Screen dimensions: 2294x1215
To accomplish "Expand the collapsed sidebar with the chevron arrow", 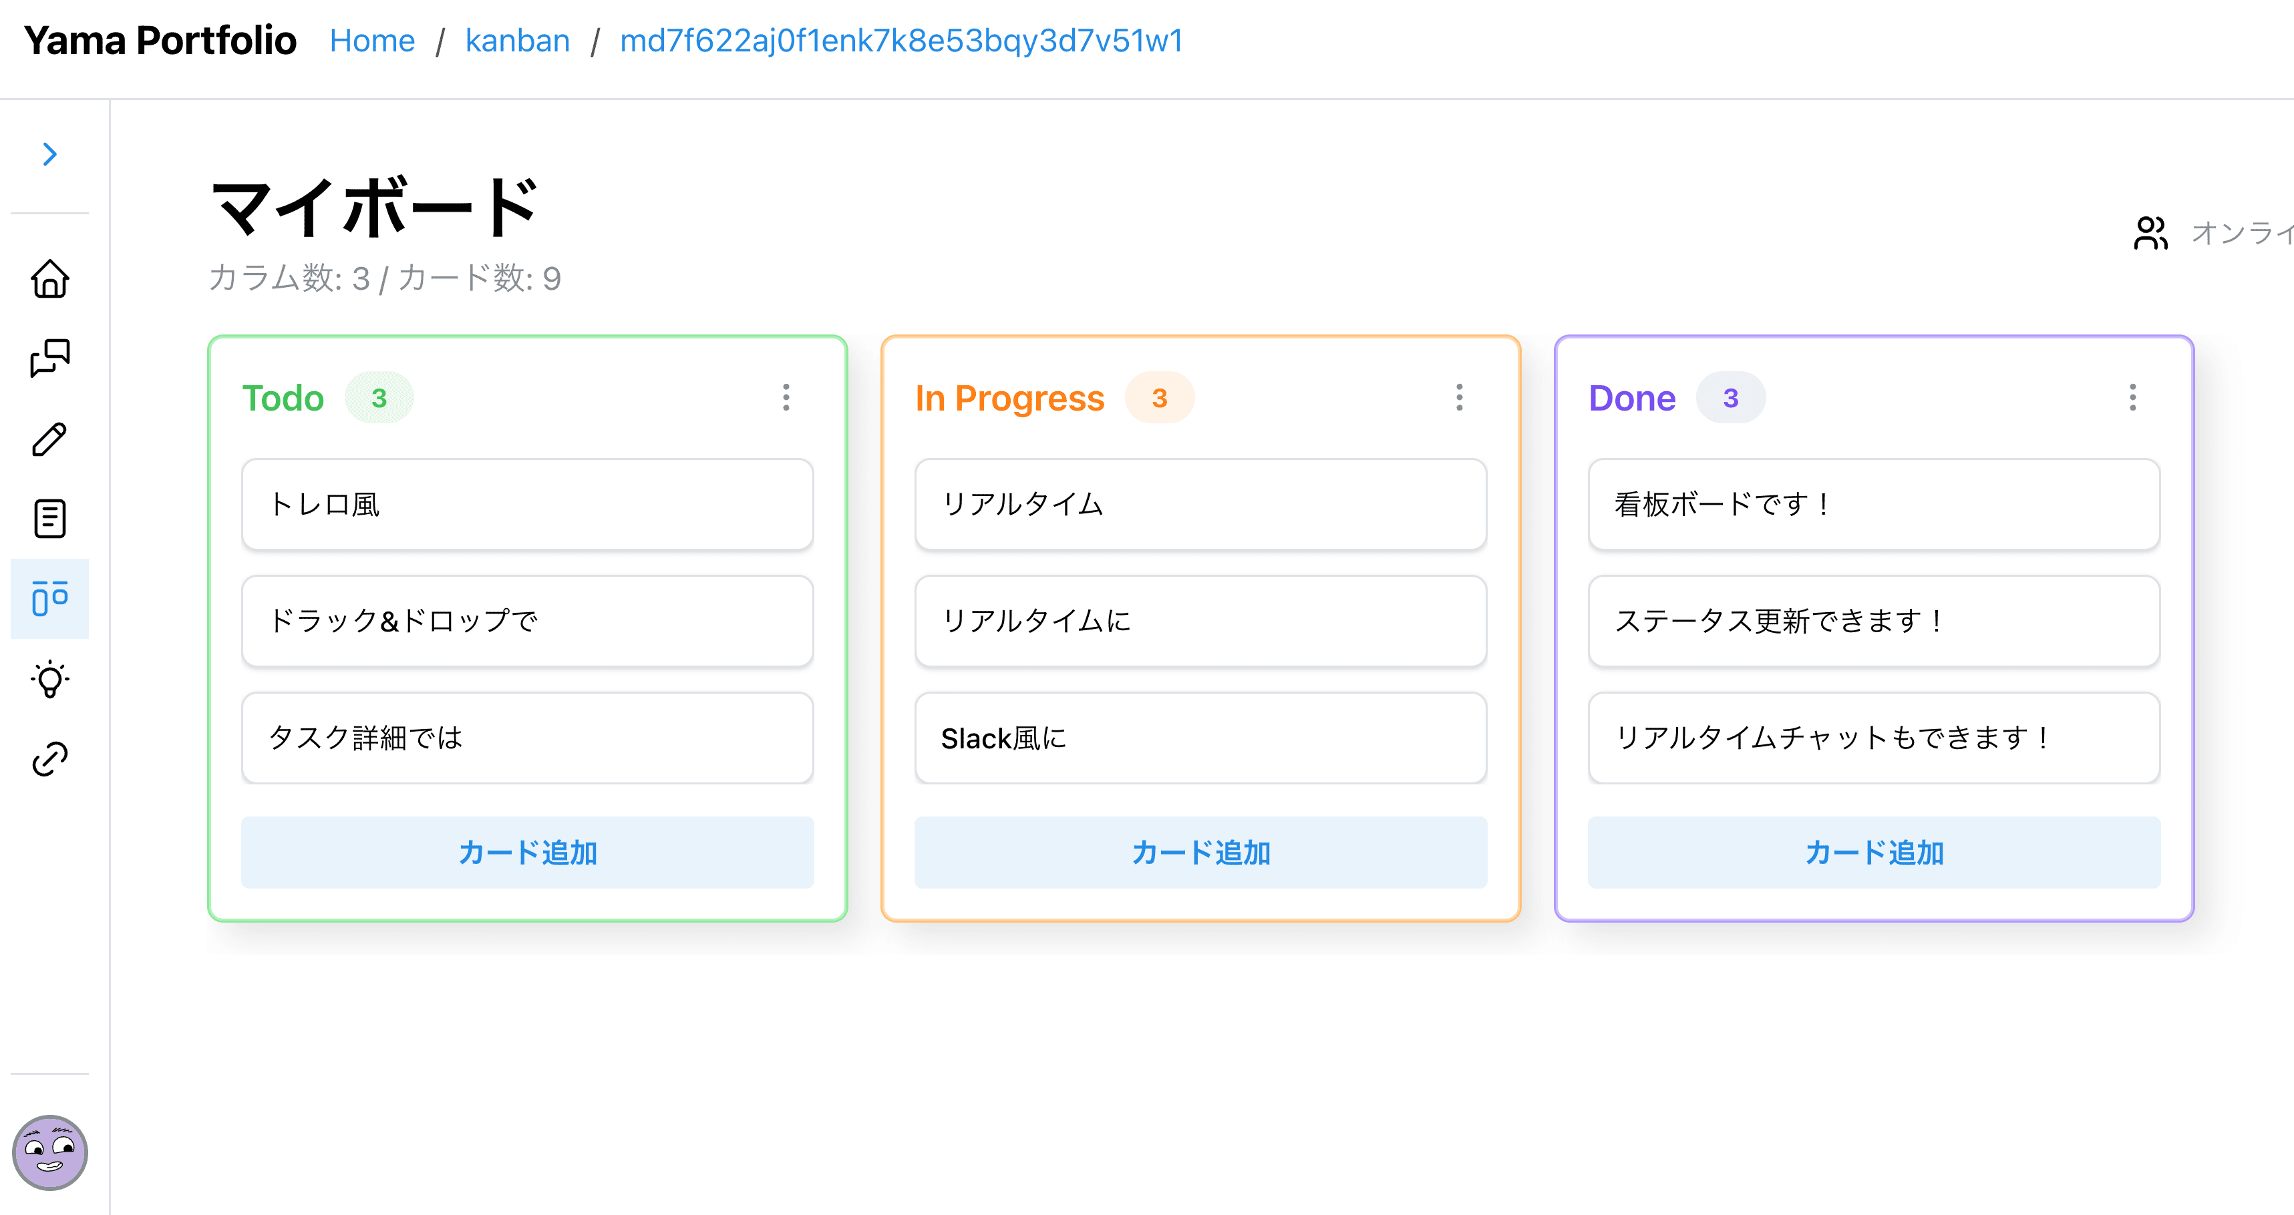I will 50,153.
